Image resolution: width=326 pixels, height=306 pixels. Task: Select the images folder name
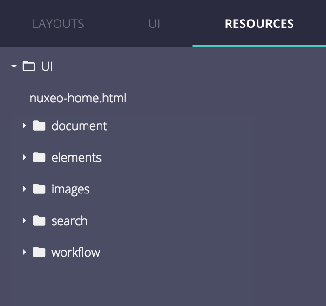pos(70,190)
